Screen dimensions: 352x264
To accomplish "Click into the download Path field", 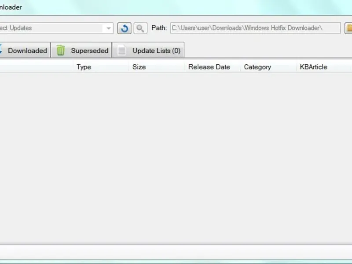I will 256,28.
